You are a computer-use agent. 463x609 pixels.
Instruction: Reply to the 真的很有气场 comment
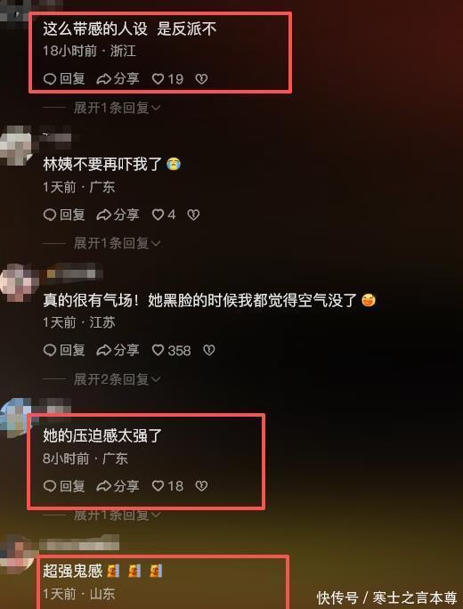coord(64,350)
